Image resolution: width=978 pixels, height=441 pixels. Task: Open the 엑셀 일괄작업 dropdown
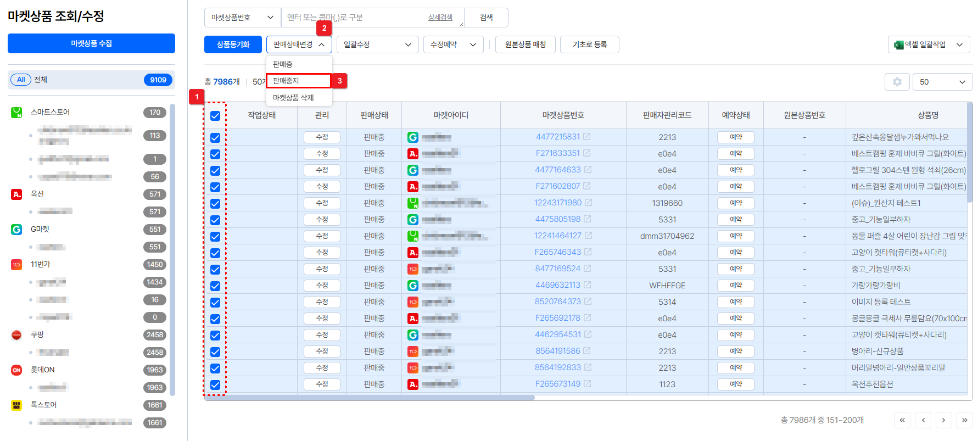(930, 44)
